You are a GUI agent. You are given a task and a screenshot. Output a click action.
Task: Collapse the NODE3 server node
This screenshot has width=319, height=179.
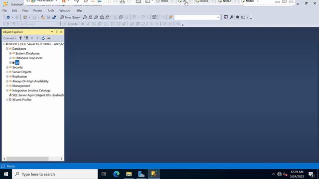pos(4,44)
